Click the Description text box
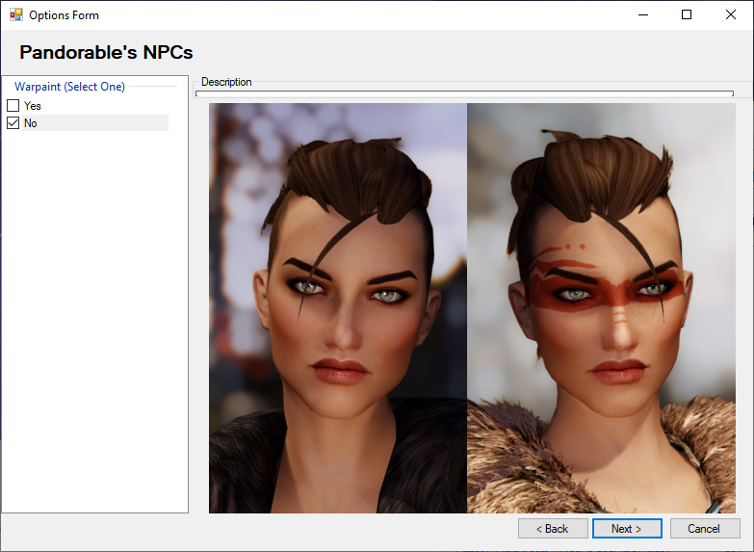This screenshot has height=552, width=754. (x=464, y=93)
